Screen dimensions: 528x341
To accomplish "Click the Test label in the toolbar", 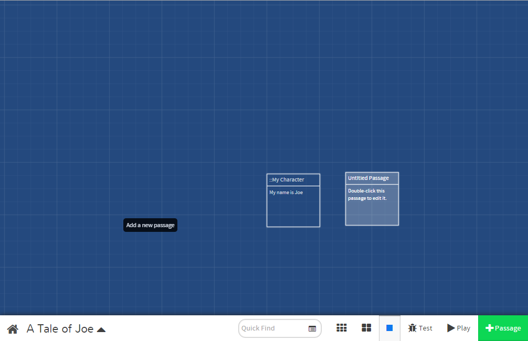I will click(x=426, y=328).
